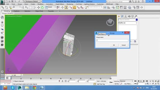Activate Select and Scale tool
The image size is (160, 90).
point(46,7)
